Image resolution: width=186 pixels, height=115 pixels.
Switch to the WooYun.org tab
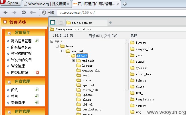tap(46, 4)
